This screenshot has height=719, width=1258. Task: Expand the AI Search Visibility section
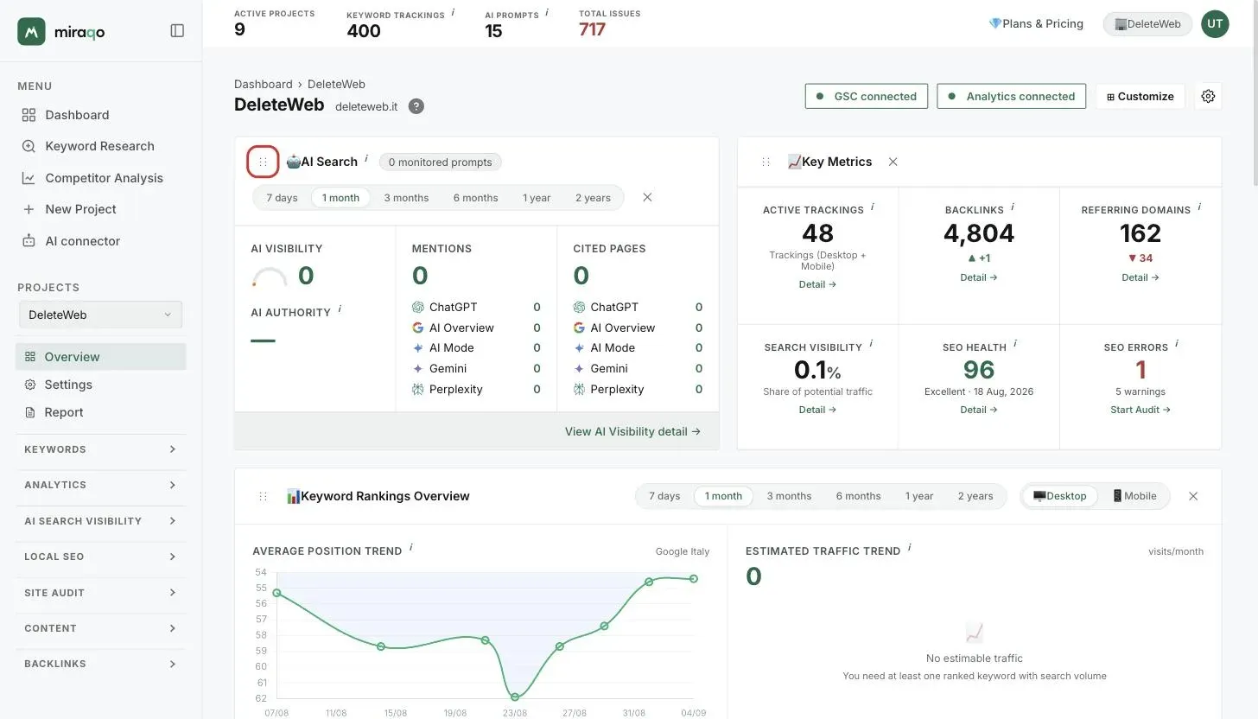101,521
